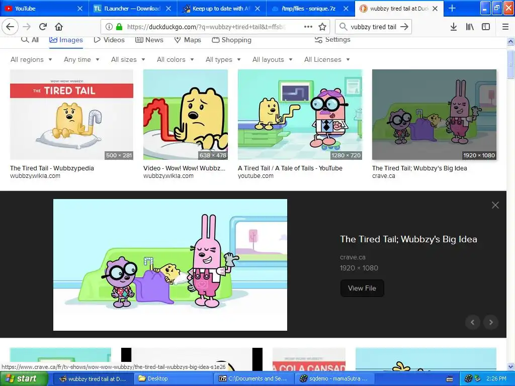Expand the Any time filter
The width and height of the screenshot is (515, 386).
(81, 59)
